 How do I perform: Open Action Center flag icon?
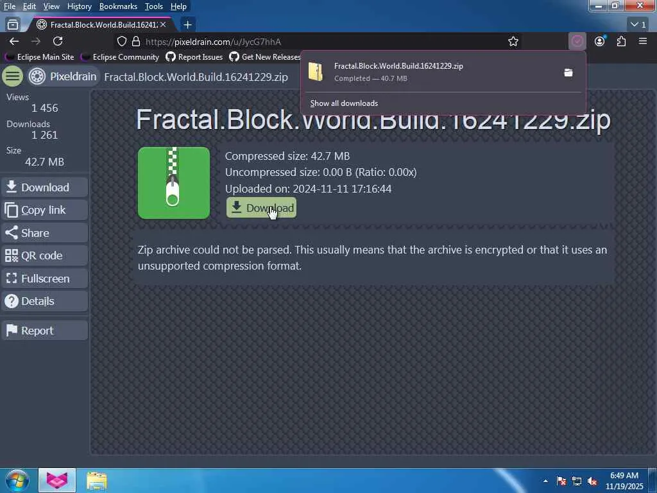[561, 481]
